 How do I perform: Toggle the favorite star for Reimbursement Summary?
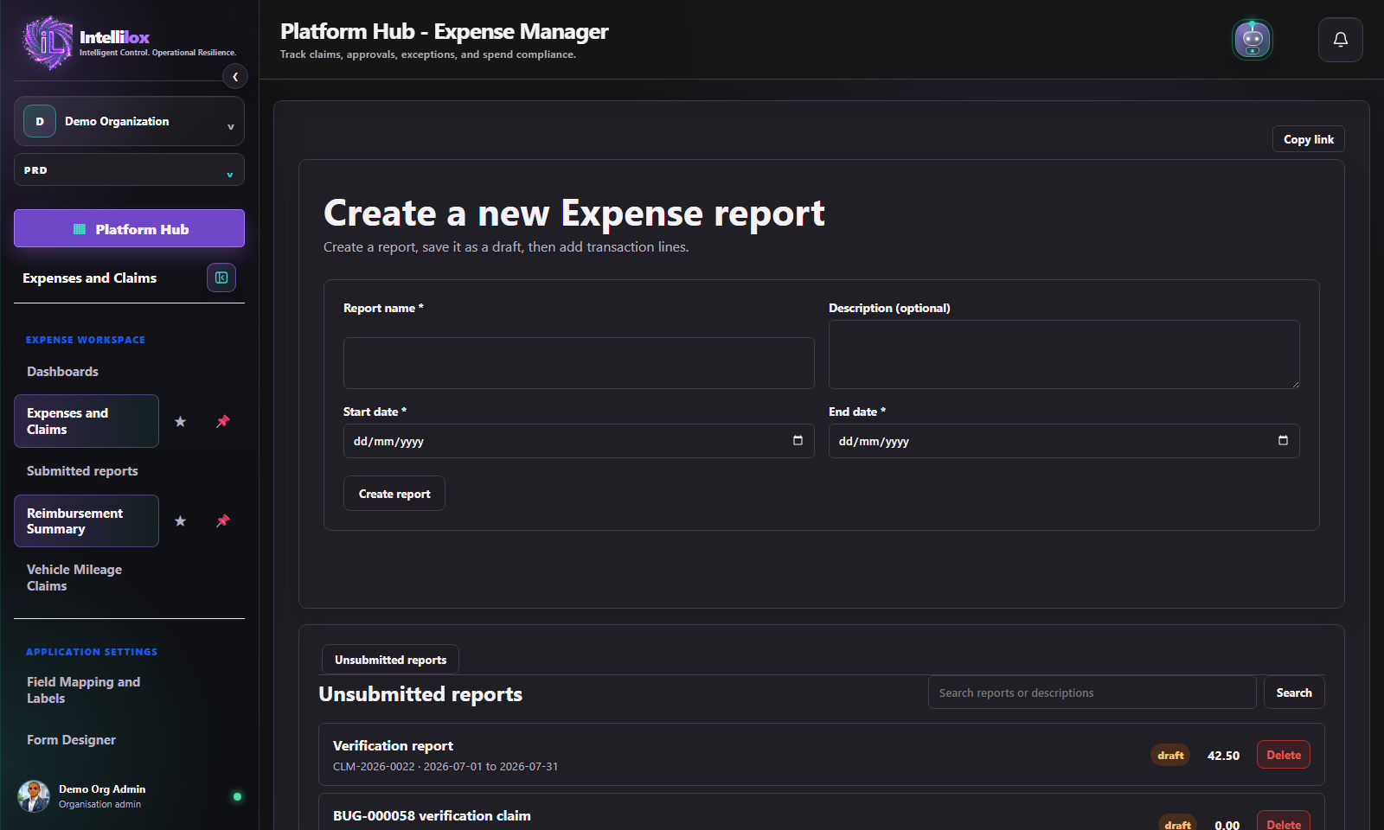point(180,520)
